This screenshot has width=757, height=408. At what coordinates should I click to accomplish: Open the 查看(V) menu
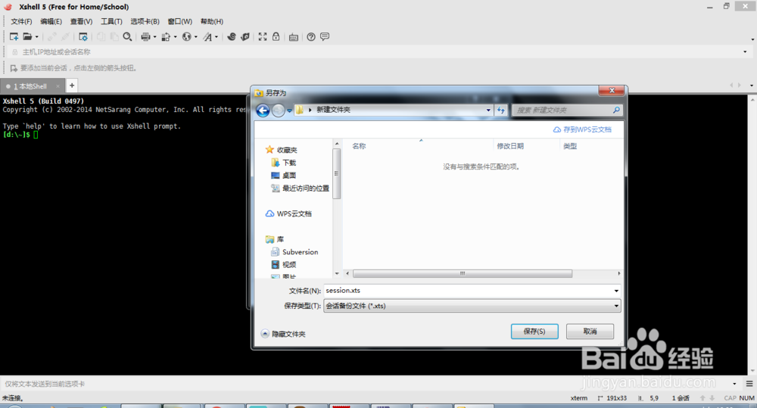[x=81, y=21]
